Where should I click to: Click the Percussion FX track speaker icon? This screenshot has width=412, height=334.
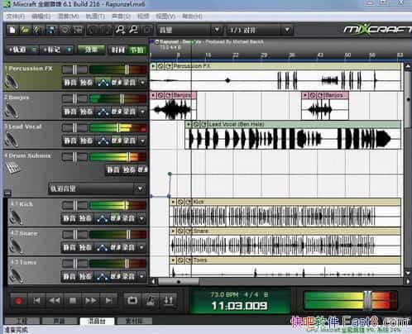[x=12, y=82]
